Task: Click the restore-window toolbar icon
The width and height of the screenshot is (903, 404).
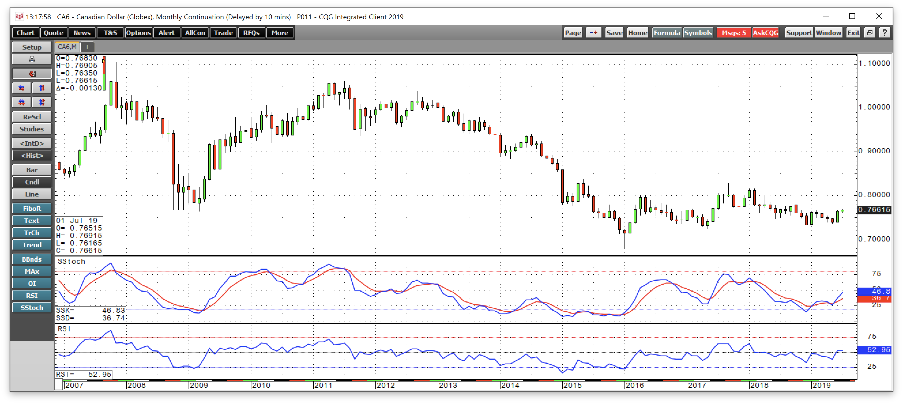Action: (x=870, y=33)
